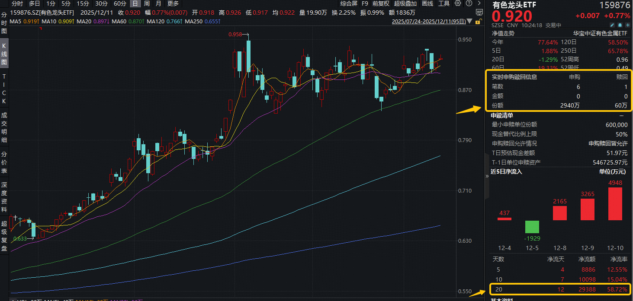Click the bell icon to set a price alert
The image size is (633, 301).
(620, 25)
